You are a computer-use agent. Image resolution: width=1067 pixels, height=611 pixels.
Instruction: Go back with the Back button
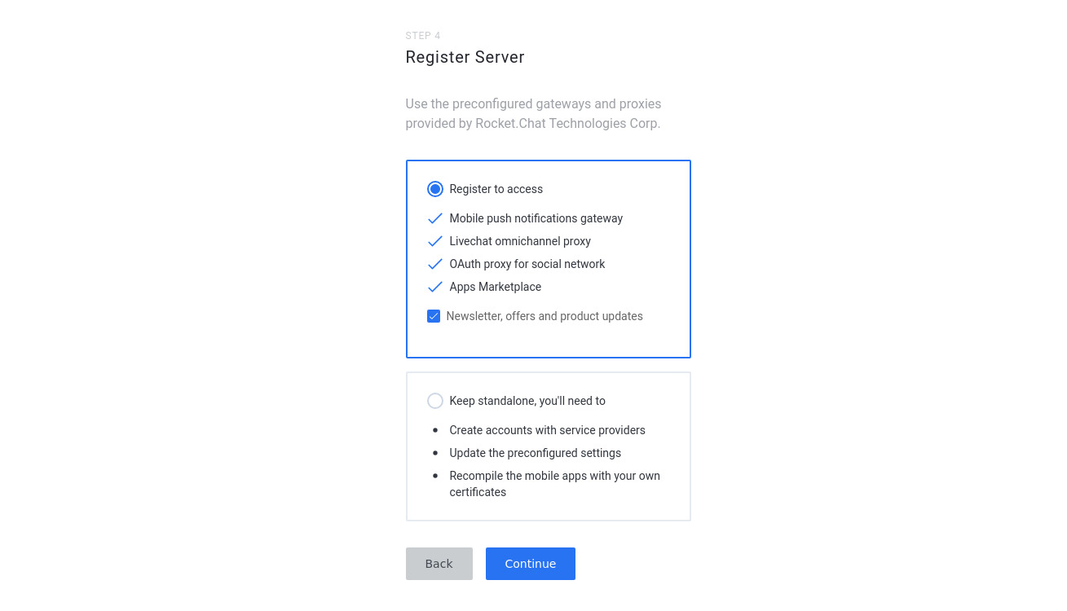[439, 564]
